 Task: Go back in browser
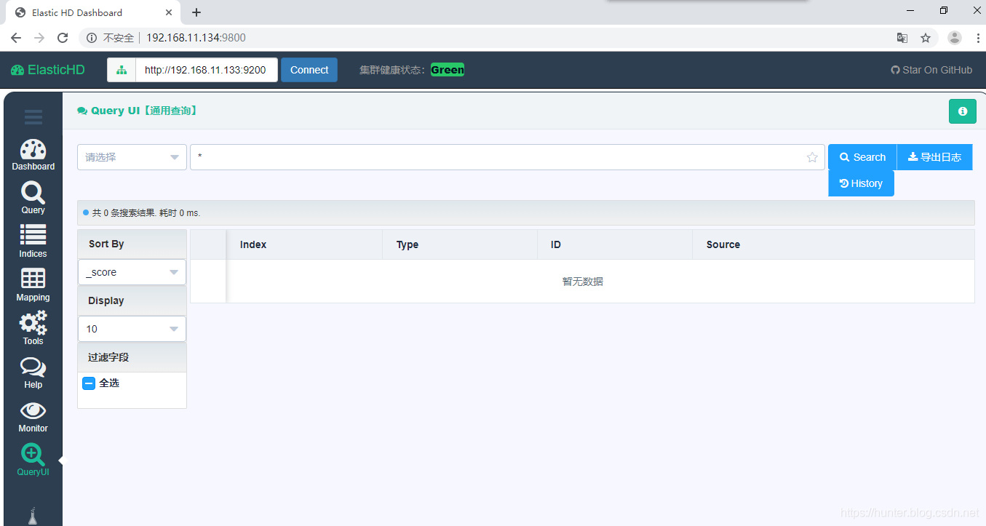coord(16,38)
